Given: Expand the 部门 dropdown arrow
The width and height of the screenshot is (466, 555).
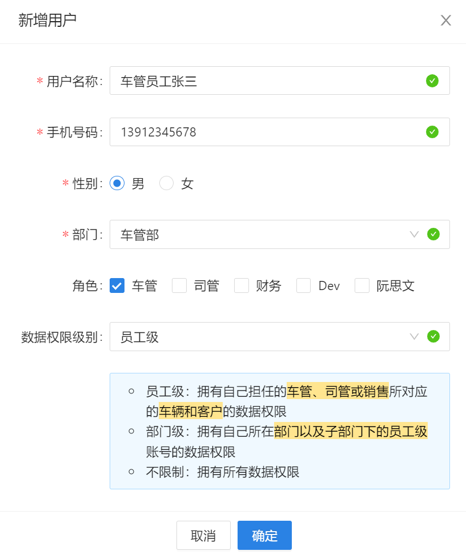Looking at the screenshot, I should [415, 234].
